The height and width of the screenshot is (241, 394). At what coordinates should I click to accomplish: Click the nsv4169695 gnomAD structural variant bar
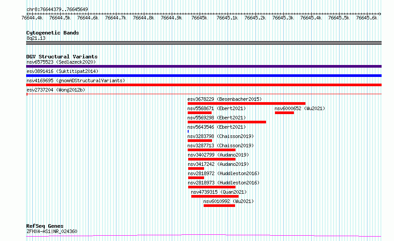point(204,85)
